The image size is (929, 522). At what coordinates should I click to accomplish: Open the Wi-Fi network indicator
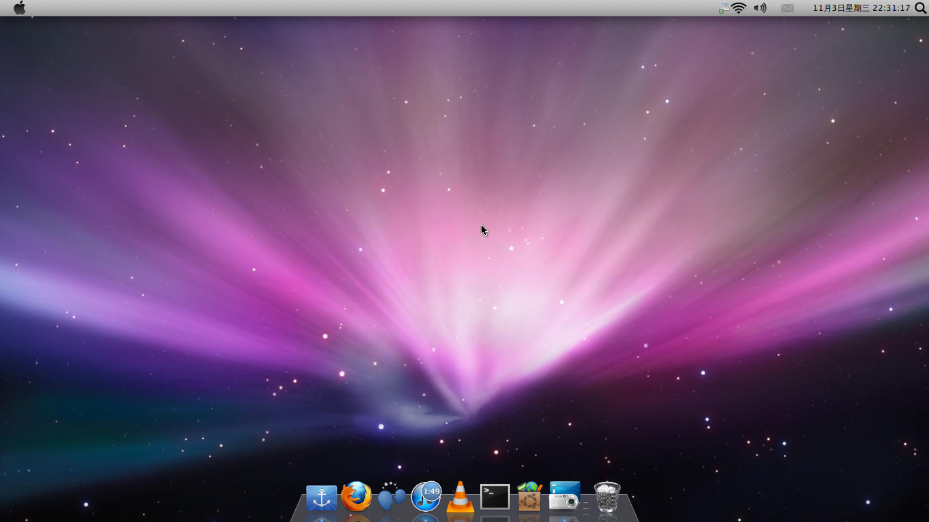tap(739, 8)
